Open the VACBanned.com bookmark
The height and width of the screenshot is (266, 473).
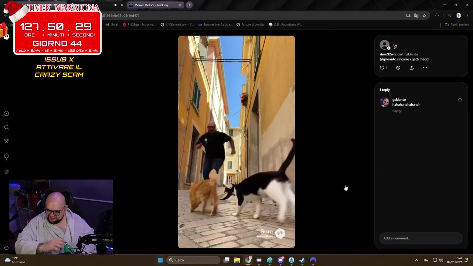(177, 25)
